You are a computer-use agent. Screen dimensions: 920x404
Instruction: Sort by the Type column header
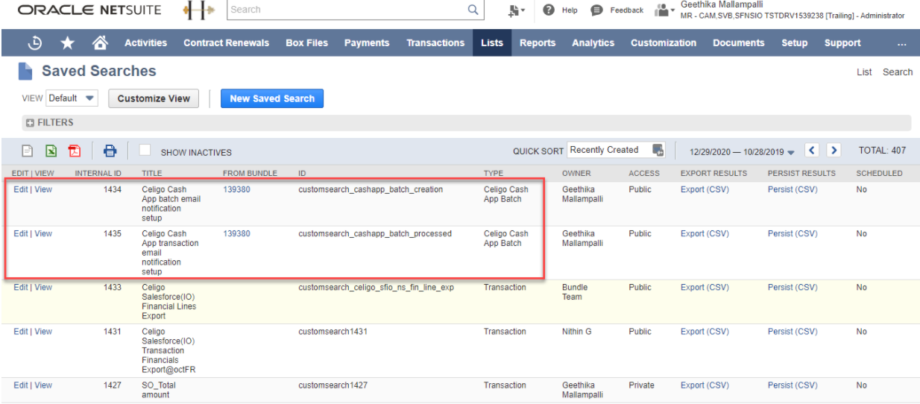[494, 174]
